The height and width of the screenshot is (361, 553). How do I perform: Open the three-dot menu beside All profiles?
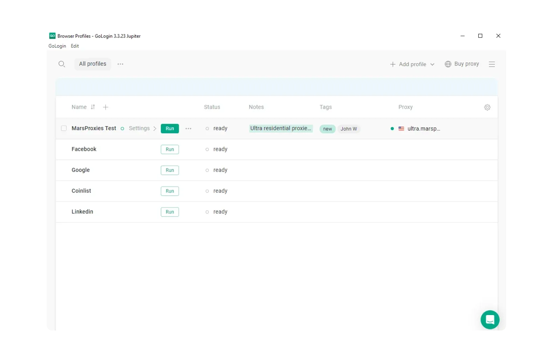pos(120,64)
